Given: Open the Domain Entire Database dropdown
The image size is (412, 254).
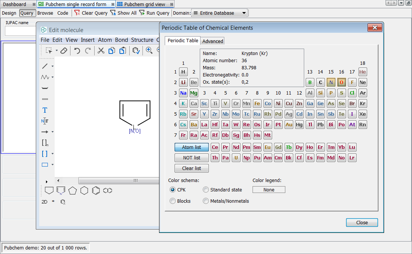Looking at the screenshot, I should pyautogui.click(x=219, y=13).
